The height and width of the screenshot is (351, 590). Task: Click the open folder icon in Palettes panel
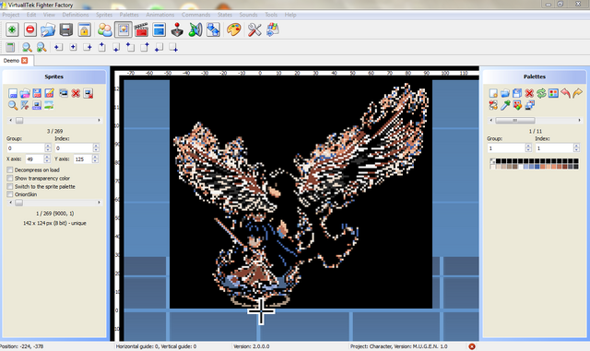tap(505, 93)
